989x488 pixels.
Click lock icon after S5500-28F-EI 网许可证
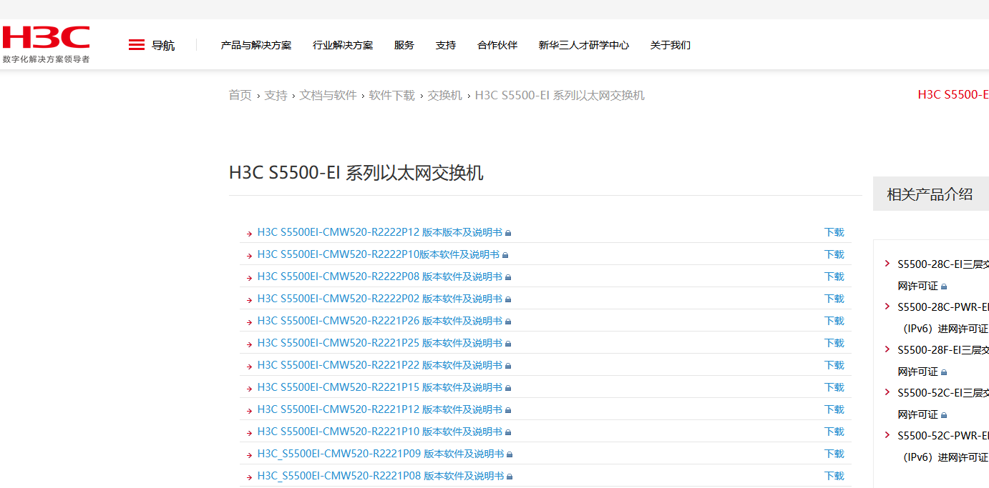click(x=944, y=372)
